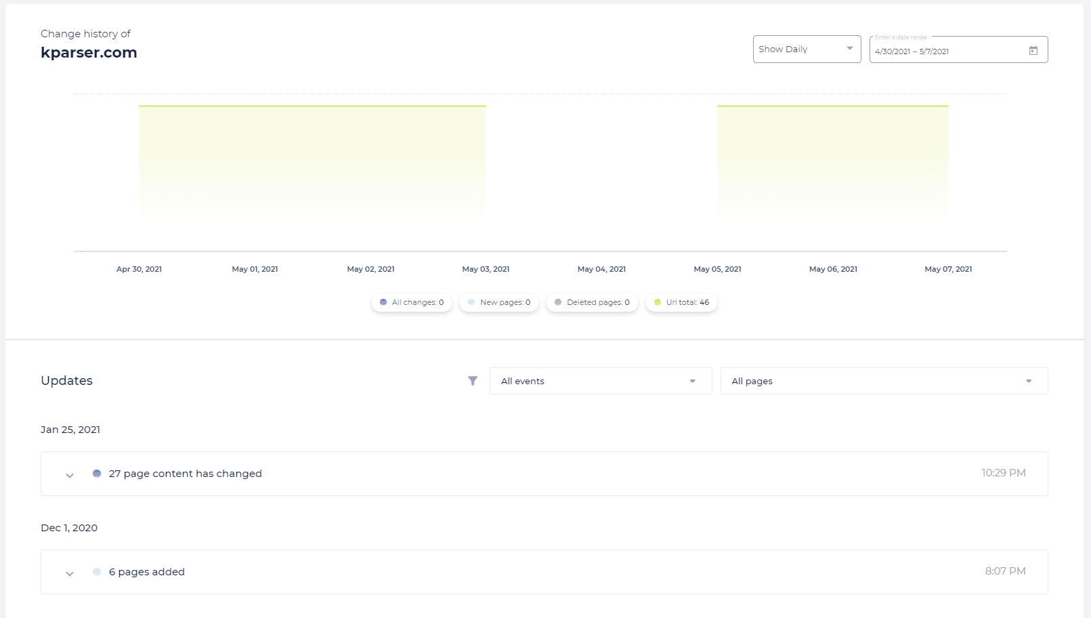The image size is (1091, 618).
Task: Open the calendar date picker icon
Action: (1033, 51)
